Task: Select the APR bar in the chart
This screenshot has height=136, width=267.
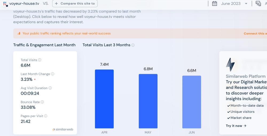Action: tap(104, 99)
